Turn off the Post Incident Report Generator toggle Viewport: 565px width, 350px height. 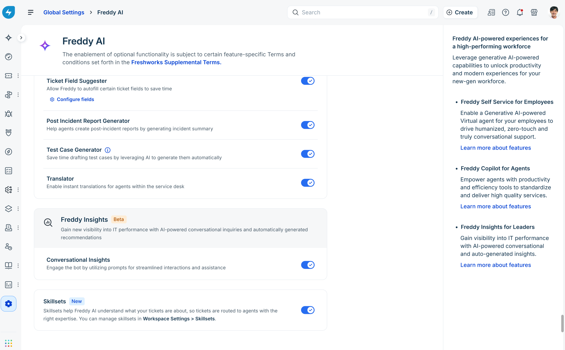(x=308, y=125)
